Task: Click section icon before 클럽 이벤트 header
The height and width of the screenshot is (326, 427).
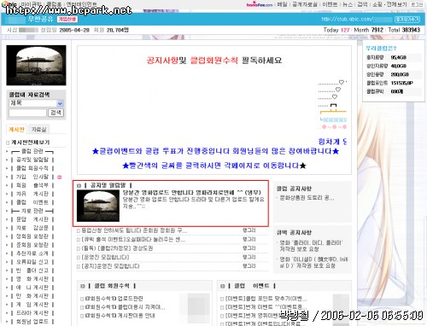Action: point(223,286)
